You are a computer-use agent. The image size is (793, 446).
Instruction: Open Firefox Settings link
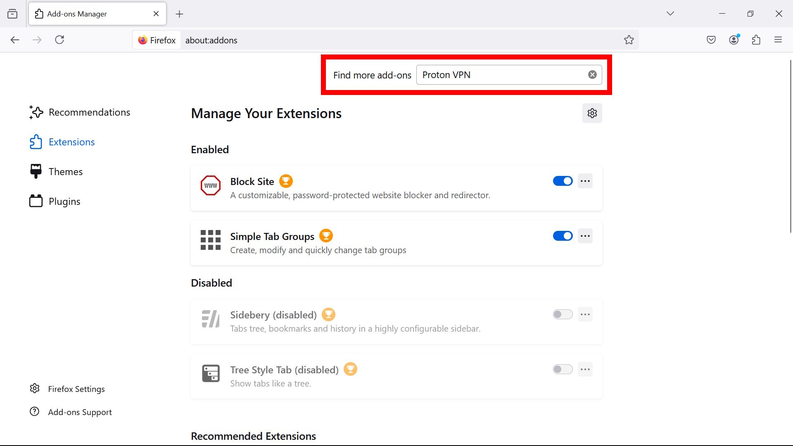coord(67,389)
